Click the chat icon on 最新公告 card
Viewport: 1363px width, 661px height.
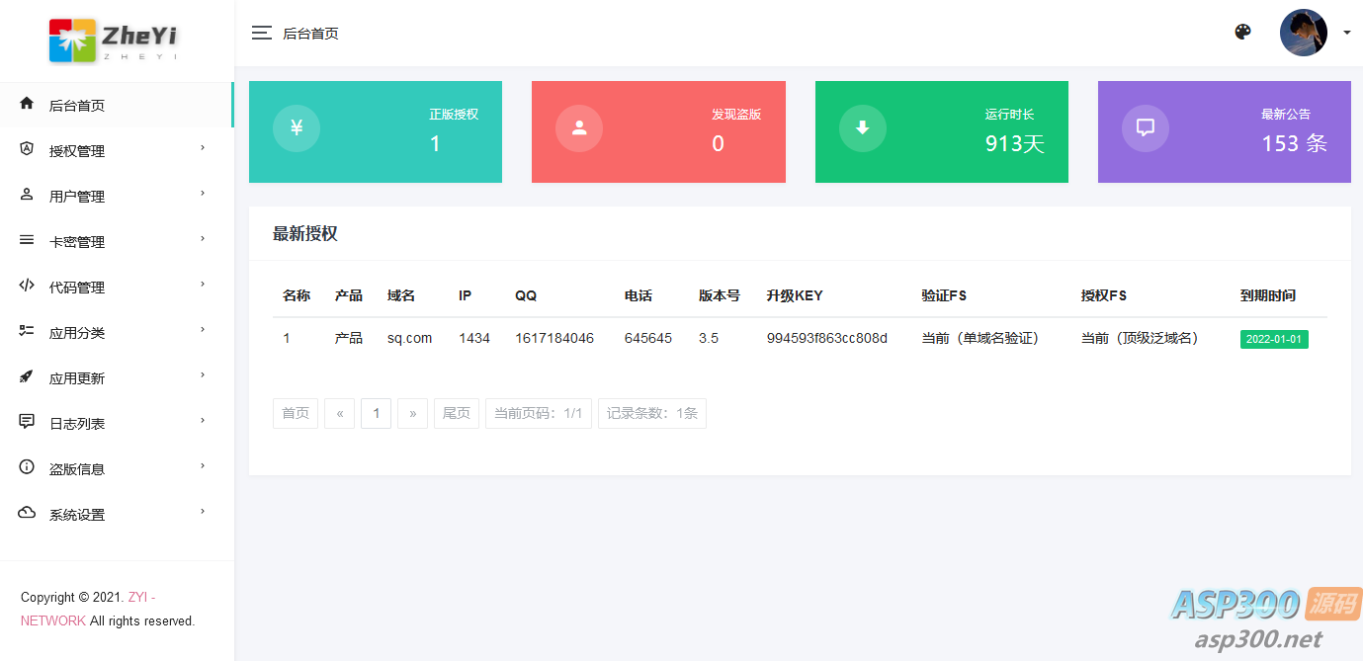[x=1146, y=127]
